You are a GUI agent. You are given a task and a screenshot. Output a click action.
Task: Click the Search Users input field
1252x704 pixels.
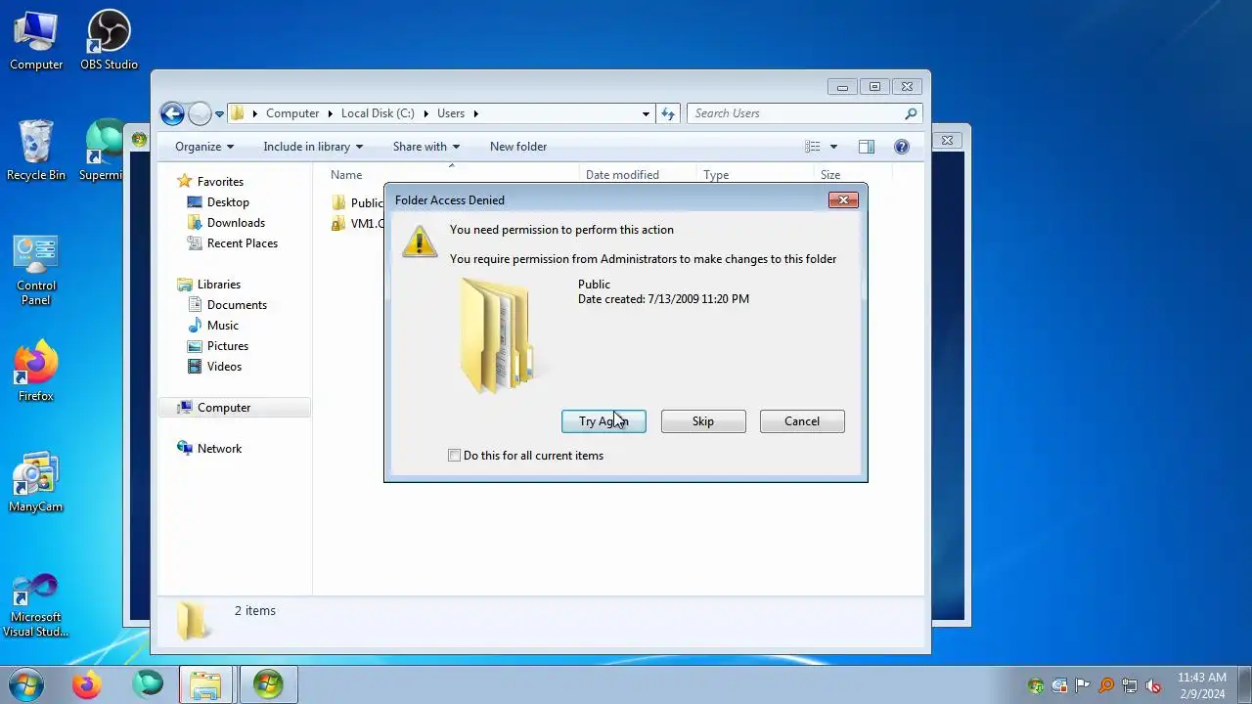(x=794, y=113)
